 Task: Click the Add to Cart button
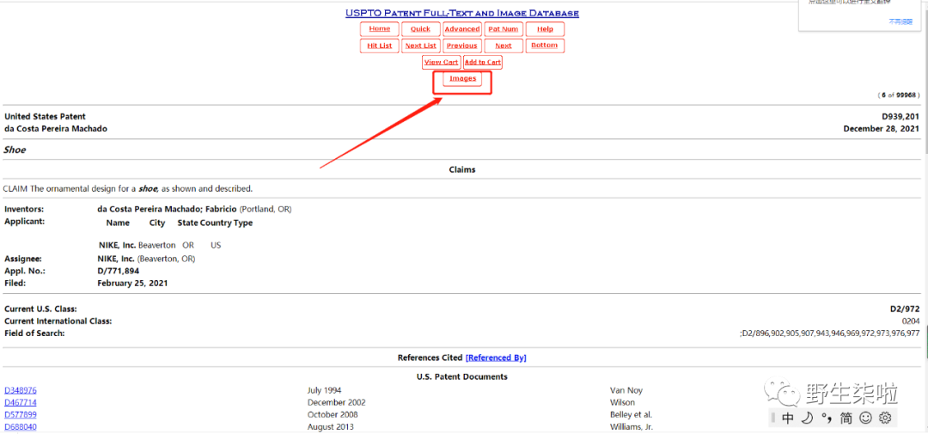click(483, 62)
